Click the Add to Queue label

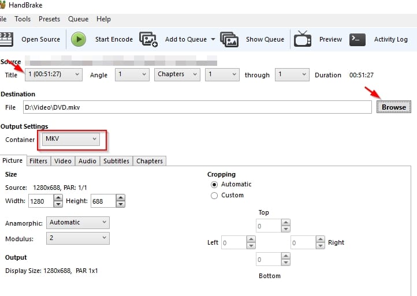click(185, 39)
